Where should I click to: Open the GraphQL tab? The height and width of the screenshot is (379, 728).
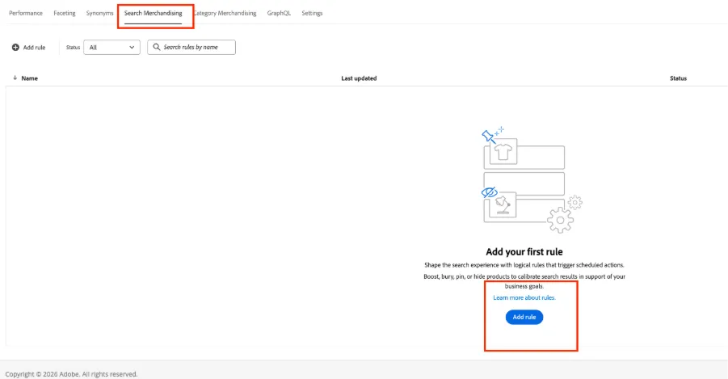(279, 13)
